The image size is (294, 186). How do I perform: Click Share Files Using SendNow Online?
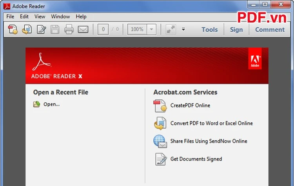pos(209,141)
